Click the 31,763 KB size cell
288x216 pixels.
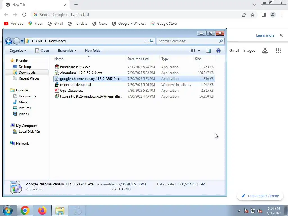[x=206, y=67]
